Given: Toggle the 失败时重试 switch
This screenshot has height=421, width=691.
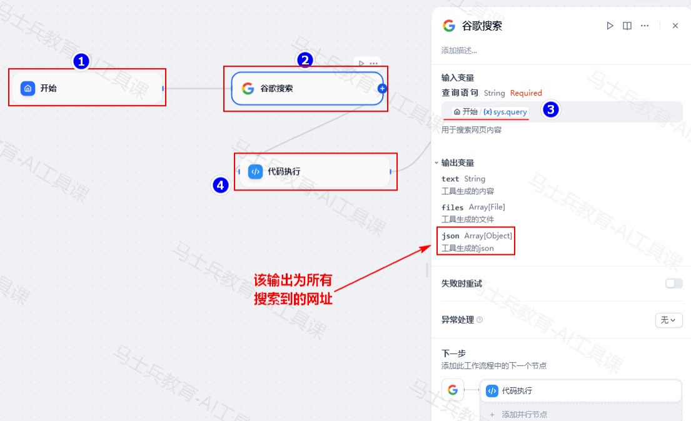Looking at the screenshot, I should (674, 283).
